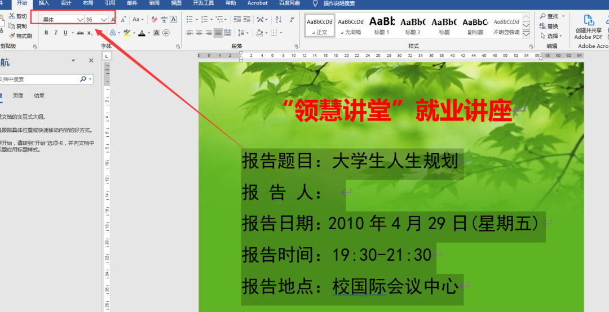Apply the text effects glowing A icon
The height and width of the screenshot is (312, 609).
[x=112, y=33]
